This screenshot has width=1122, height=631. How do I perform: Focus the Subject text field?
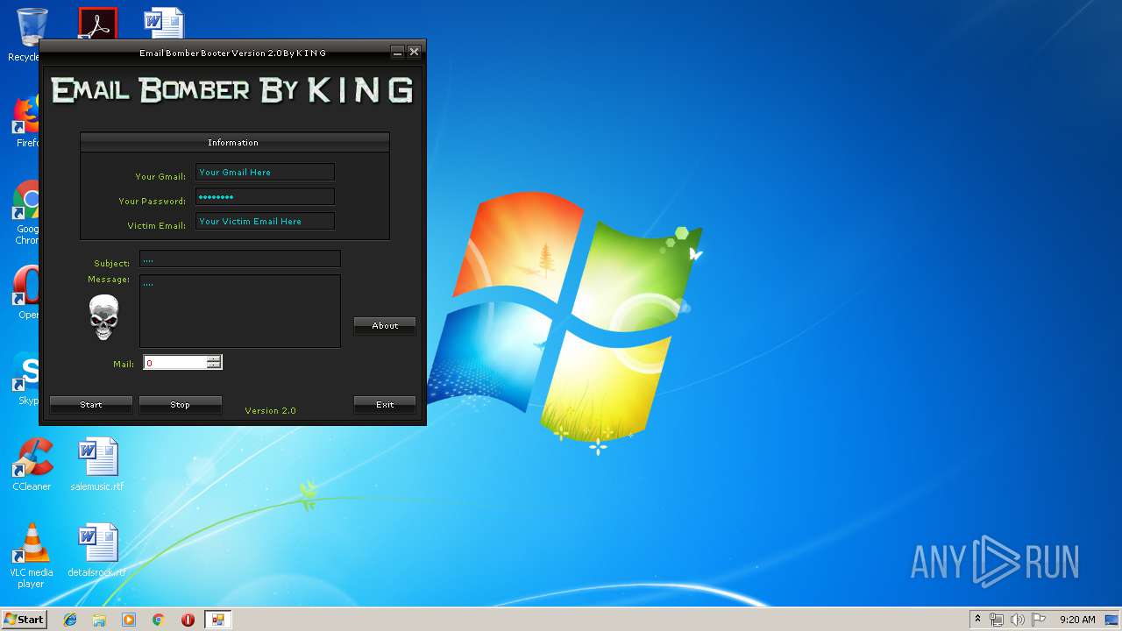coord(240,259)
